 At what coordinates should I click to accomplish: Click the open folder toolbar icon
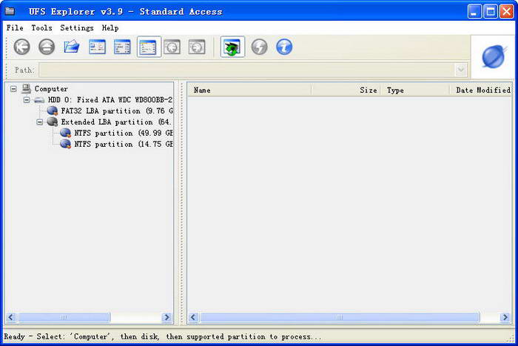coord(72,47)
